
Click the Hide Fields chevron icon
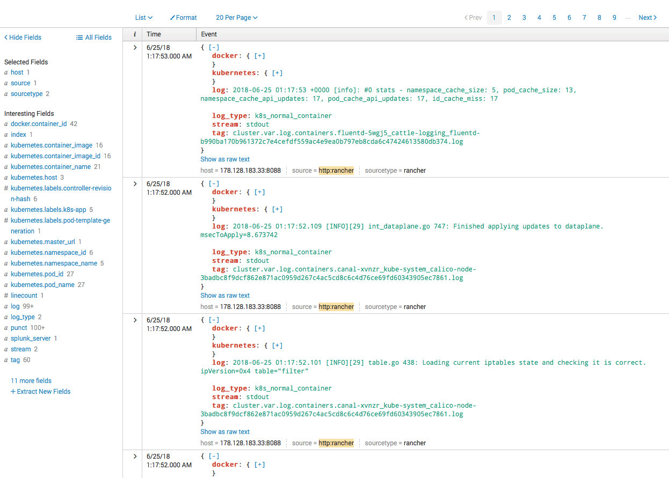coord(6,37)
